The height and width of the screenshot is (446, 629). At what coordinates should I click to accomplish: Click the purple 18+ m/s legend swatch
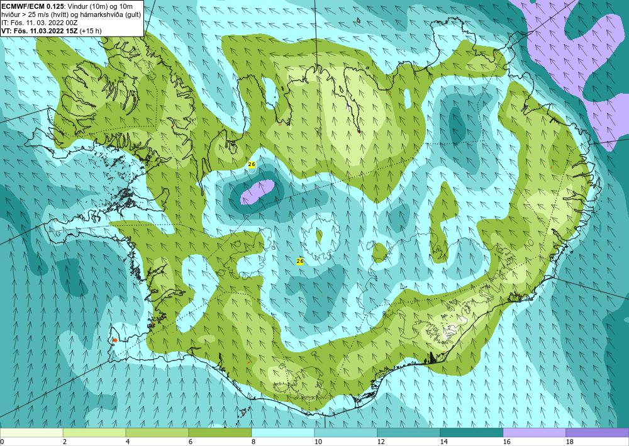point(598,433)
